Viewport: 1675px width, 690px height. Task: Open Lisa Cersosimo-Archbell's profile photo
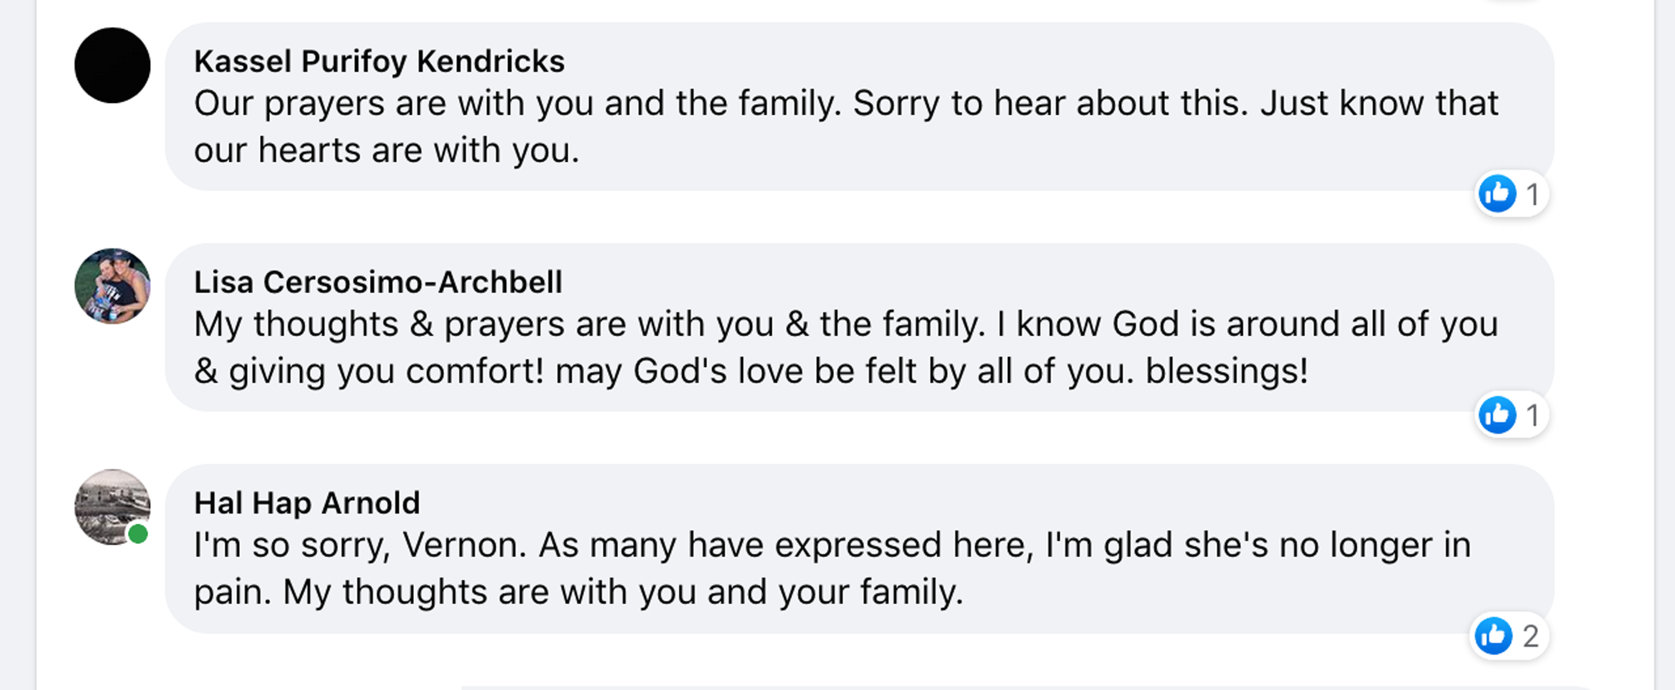click(x=112, y=286)
